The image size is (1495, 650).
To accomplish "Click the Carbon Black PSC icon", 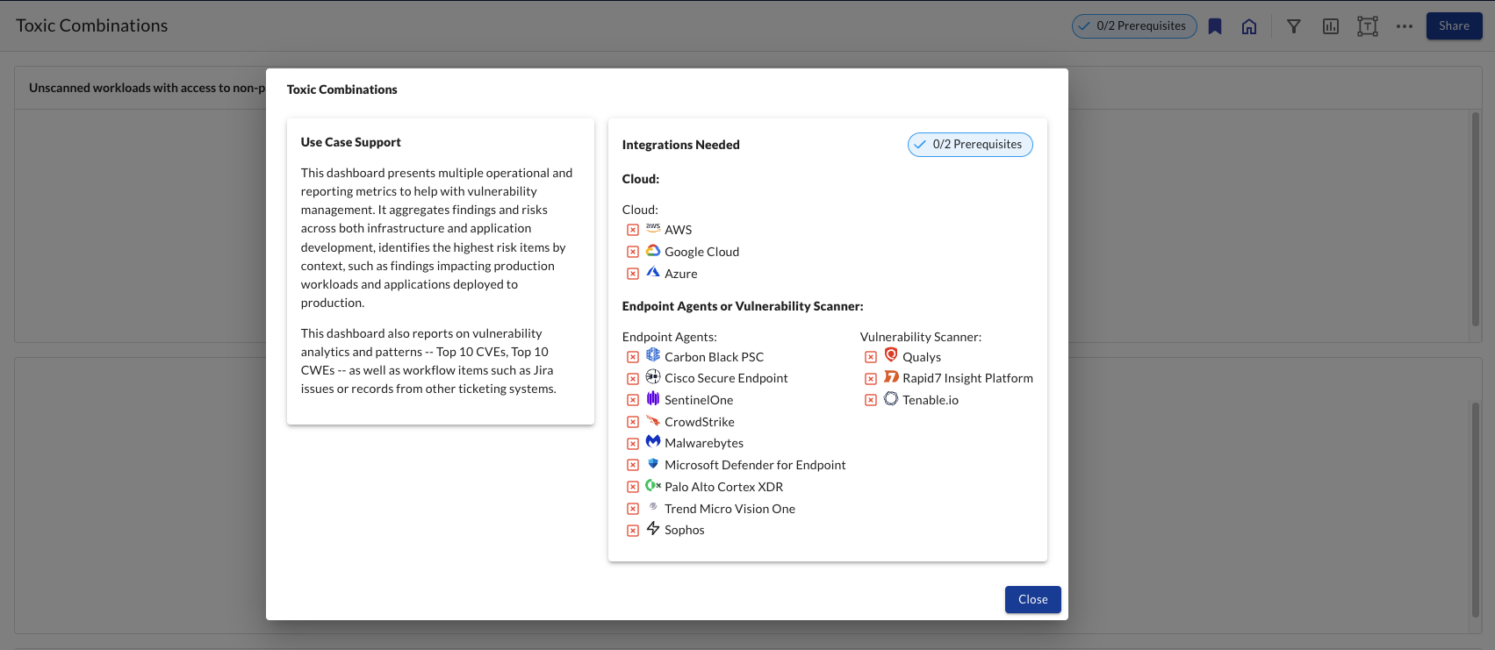I will click(x=653, y=355).
